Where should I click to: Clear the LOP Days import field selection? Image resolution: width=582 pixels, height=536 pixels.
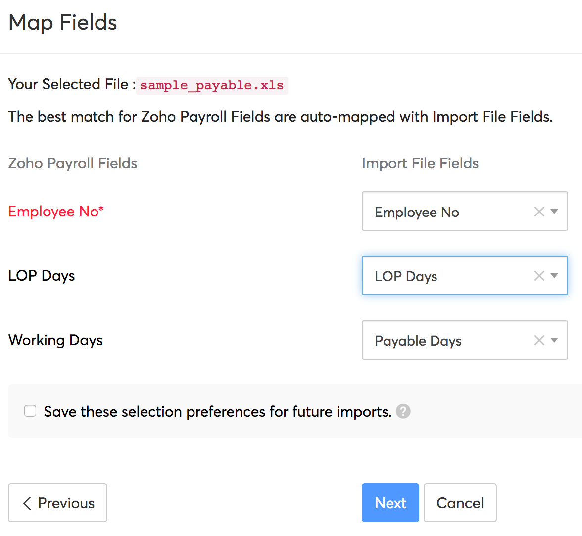coord(539,276)
